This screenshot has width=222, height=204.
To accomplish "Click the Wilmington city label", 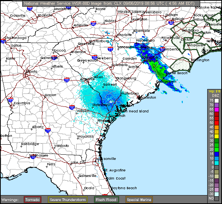I will coord(201,60).
